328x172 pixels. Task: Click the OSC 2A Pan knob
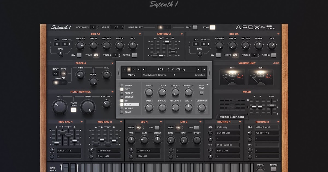pyautogui.click(x=272, y=46)
